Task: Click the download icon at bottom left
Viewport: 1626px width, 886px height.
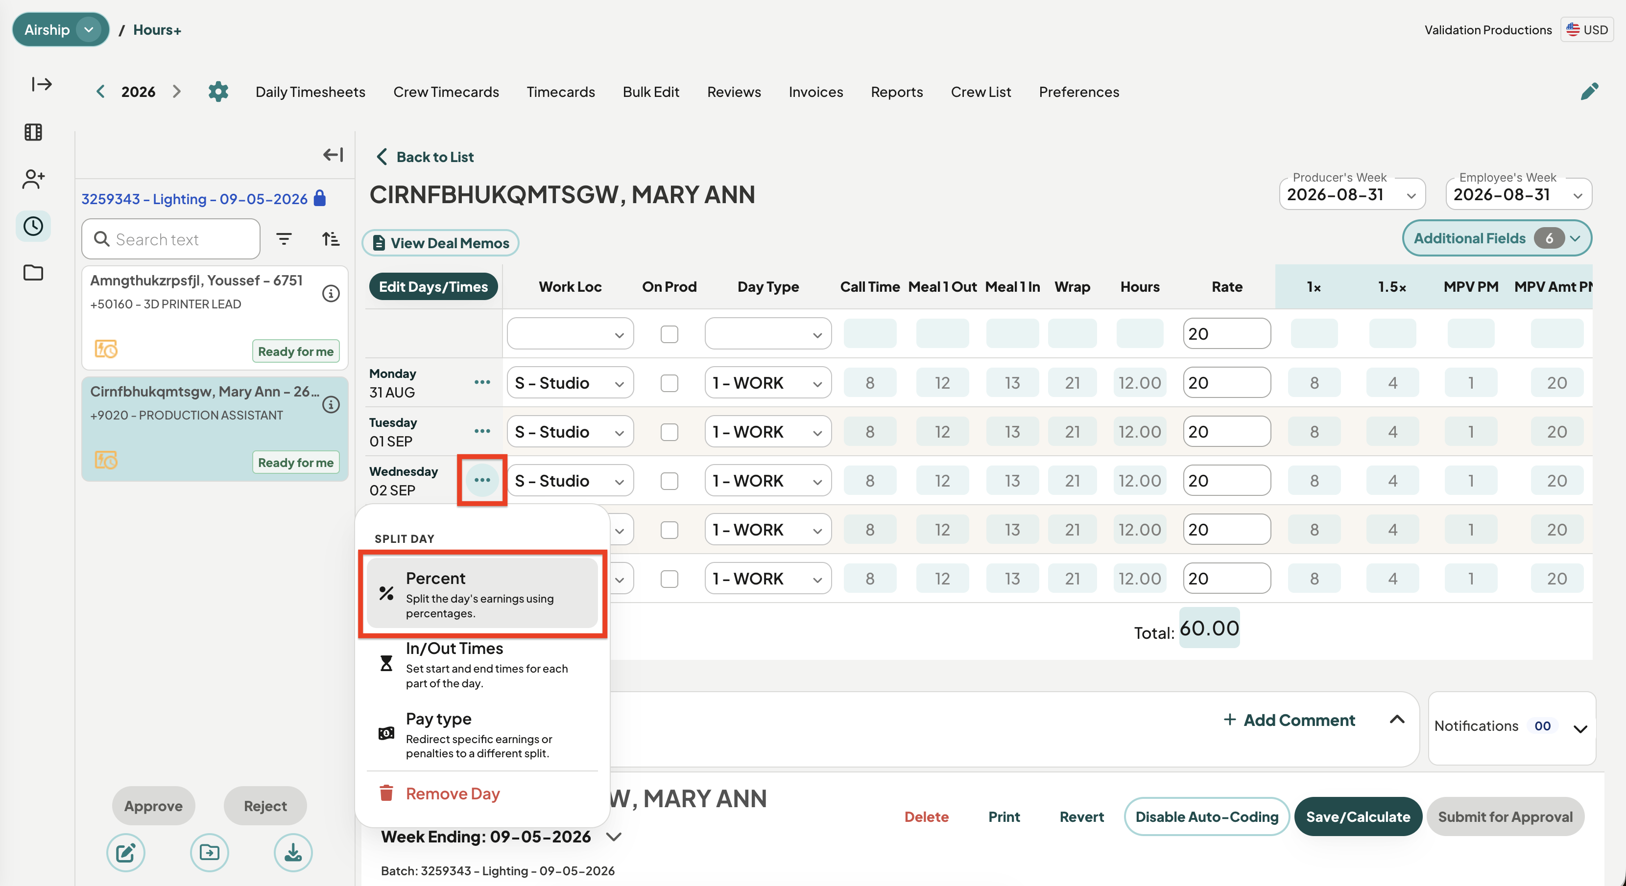Action: [293, 853]
